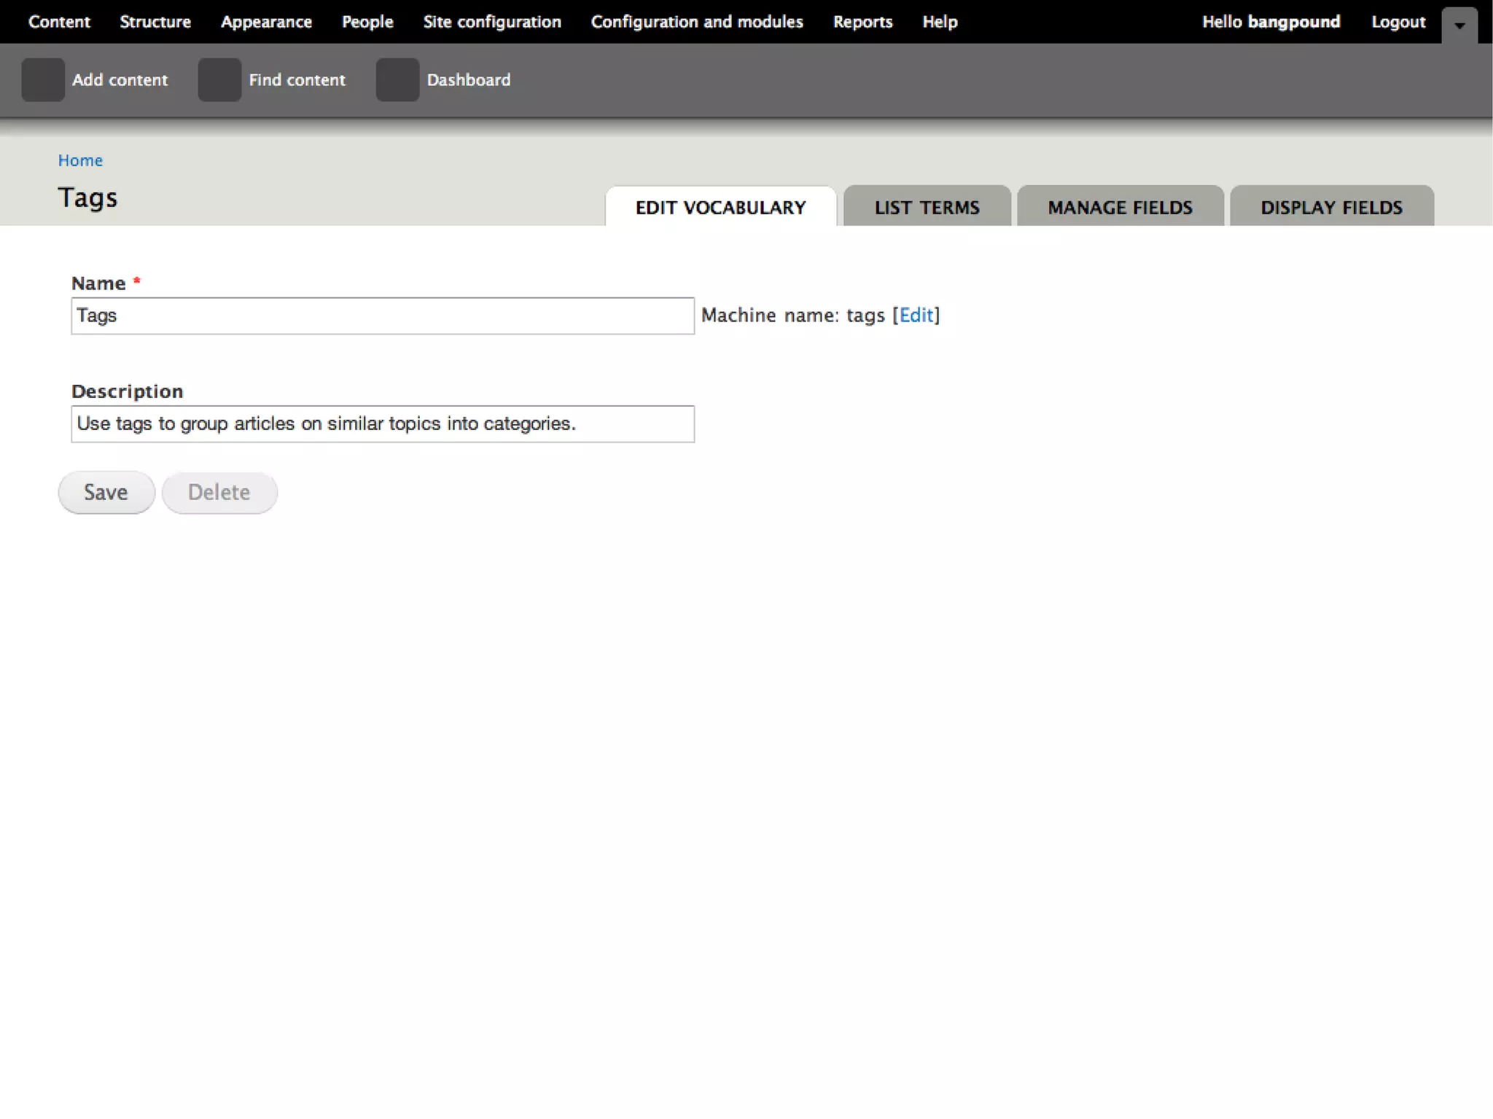The image size is (1493, 1119).
Task: Switch to the List Terms tab
Action: click(x=927, y=208)
